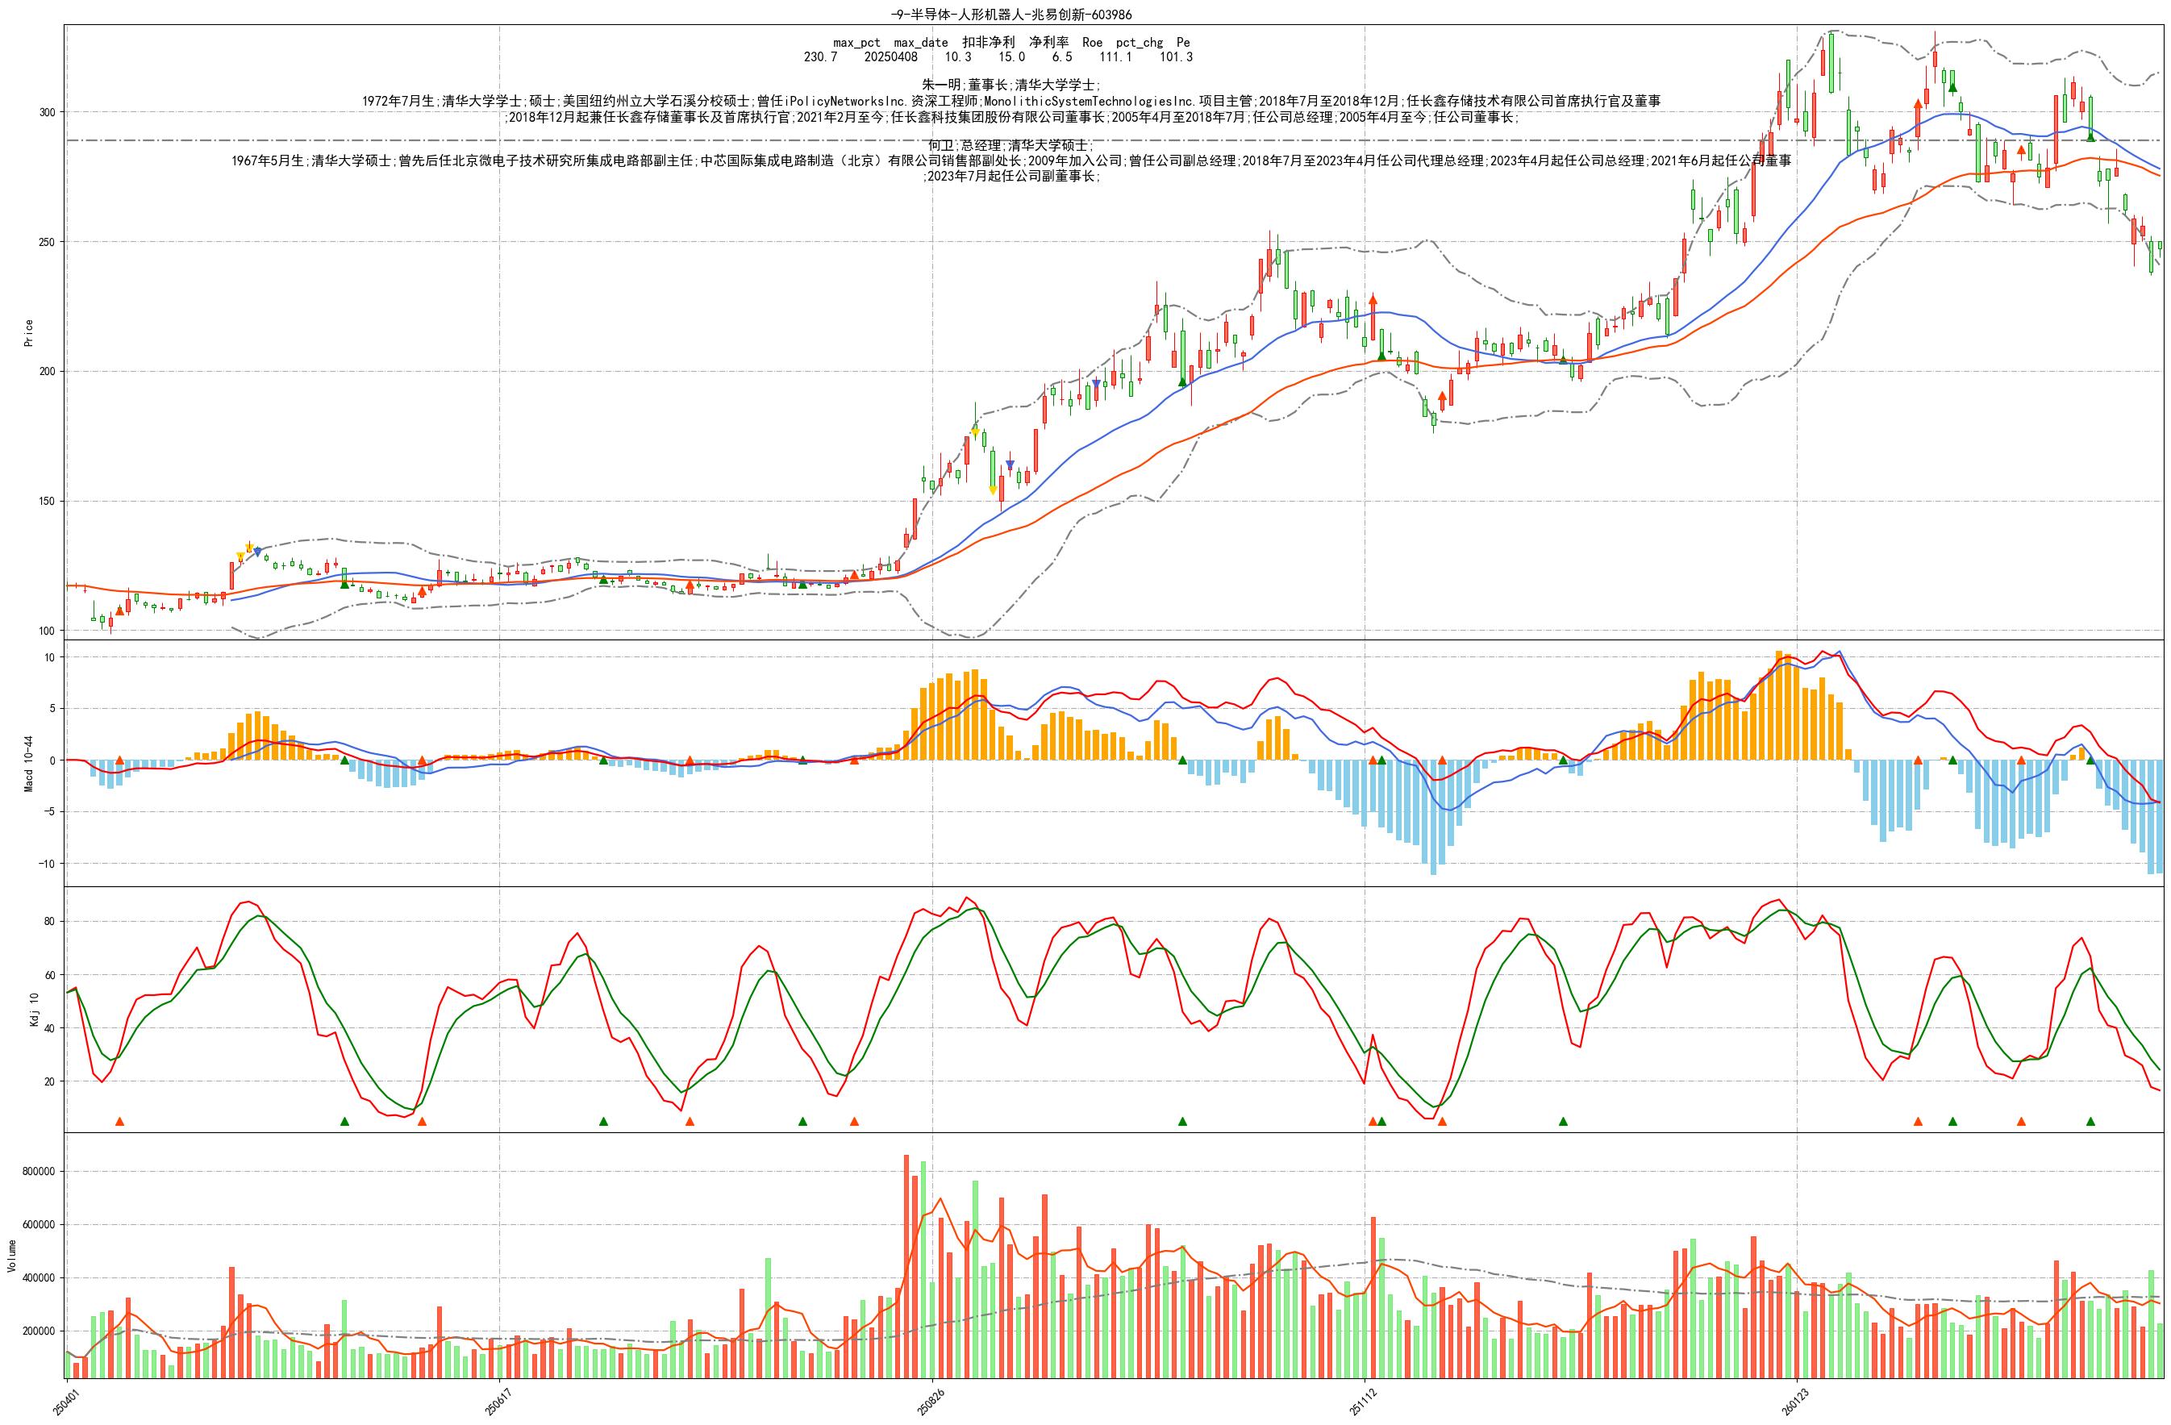The image size is (2171, 1425).
Task: Click the max_pct value 230.7
Action: [820, 56]
